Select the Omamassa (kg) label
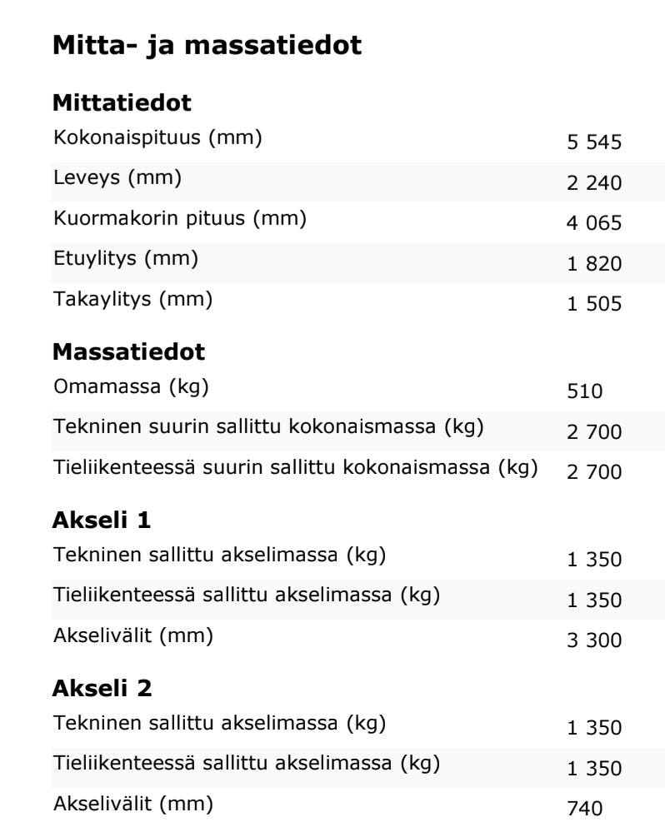 131,386
